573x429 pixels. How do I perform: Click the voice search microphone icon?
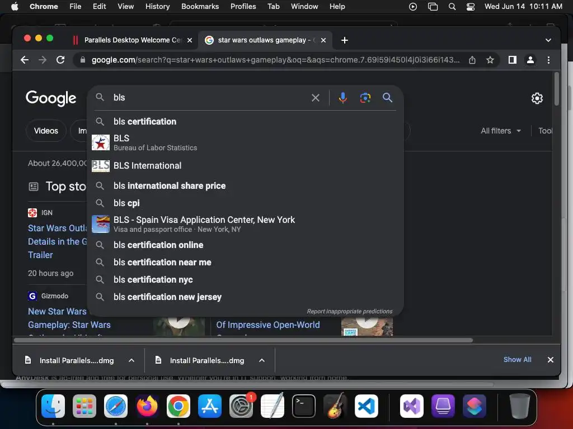pos(342,98)
